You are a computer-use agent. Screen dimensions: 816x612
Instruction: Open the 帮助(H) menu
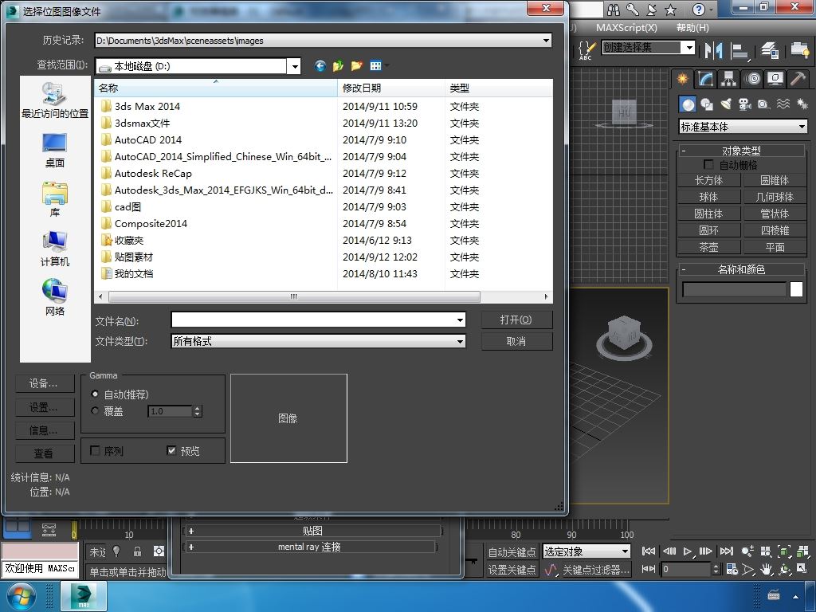(692, 28)
